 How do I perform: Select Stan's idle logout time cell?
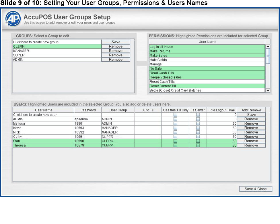pyautogui.click(x=222, y=141)
